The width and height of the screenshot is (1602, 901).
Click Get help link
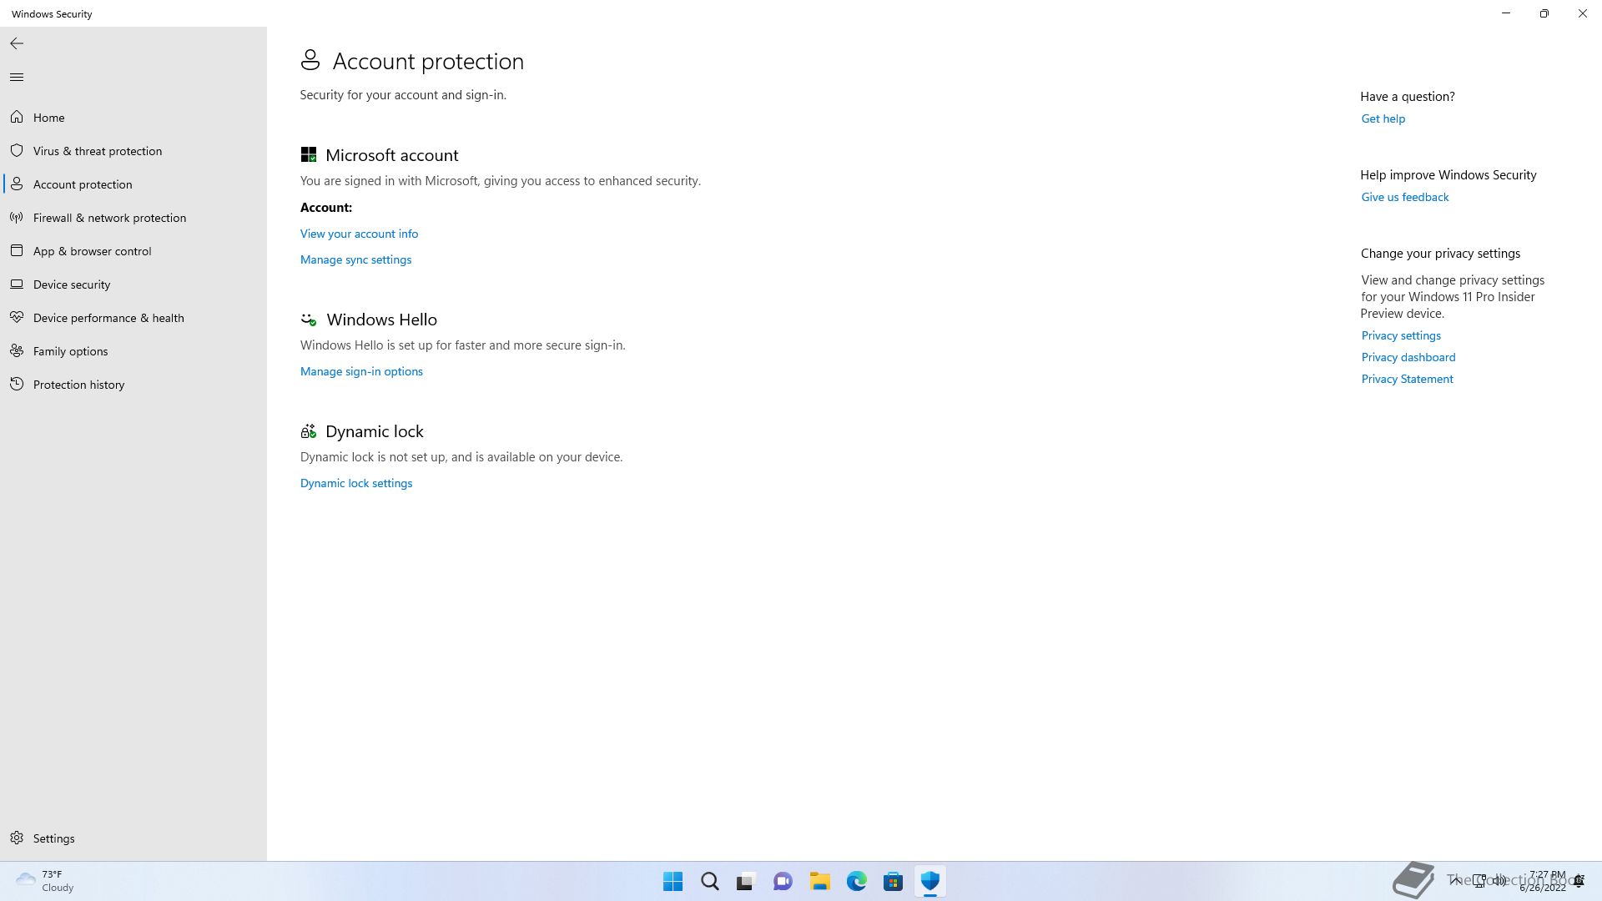pos(1383,118)
